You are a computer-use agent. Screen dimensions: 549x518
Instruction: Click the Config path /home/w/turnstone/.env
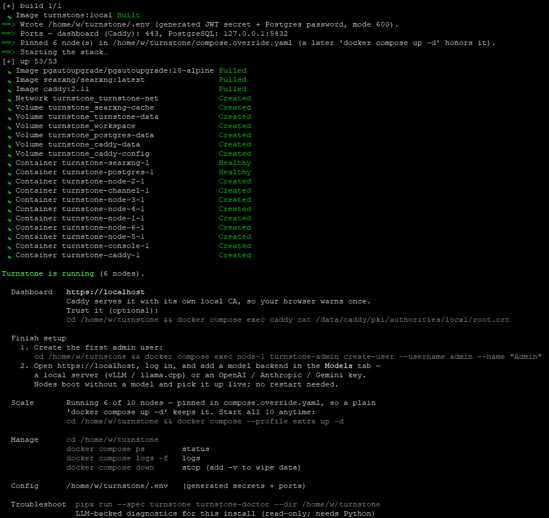pos(117,486)
